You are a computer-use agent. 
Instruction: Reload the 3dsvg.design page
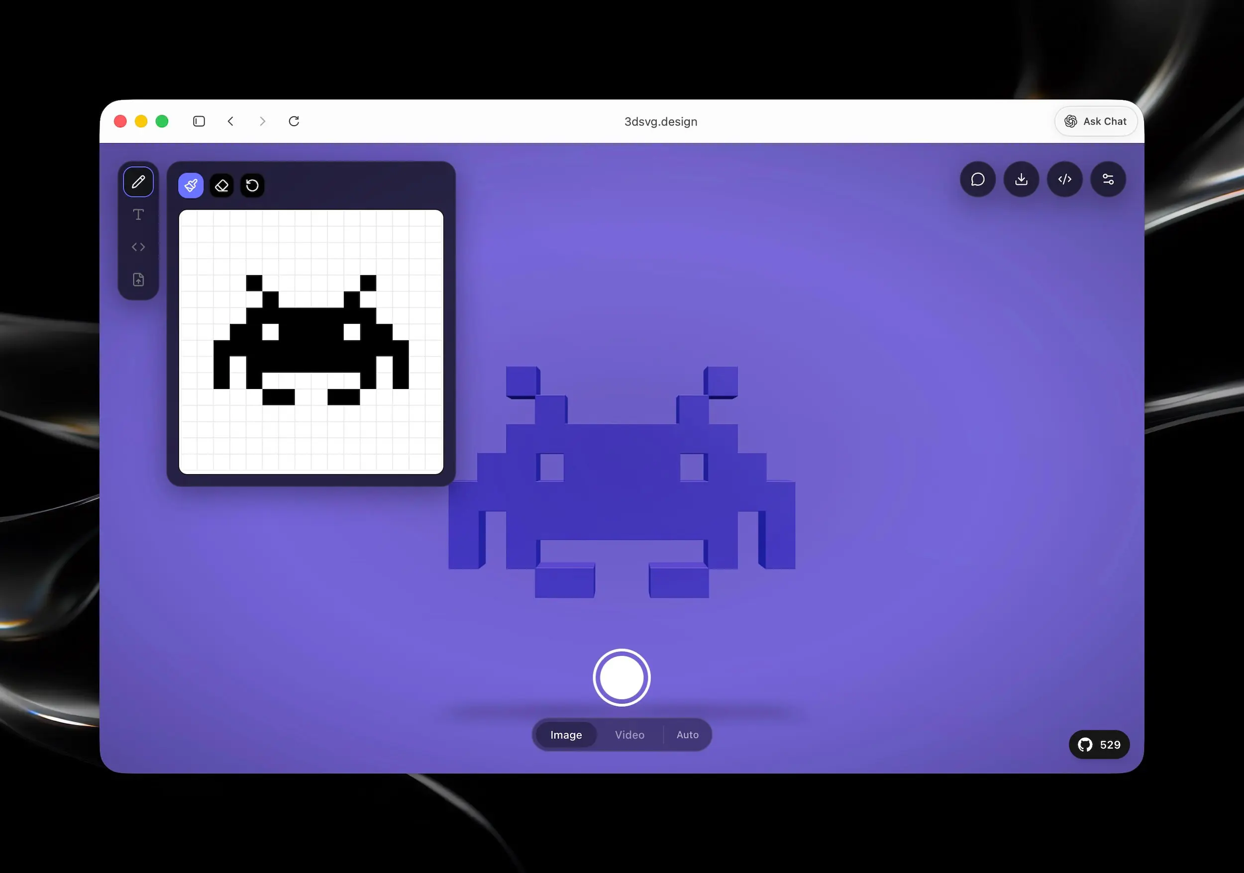pos(294,121)
